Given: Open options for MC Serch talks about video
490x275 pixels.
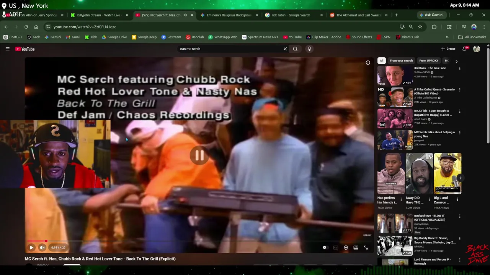Looking at the screenshot, I should [x=460, y=133].
